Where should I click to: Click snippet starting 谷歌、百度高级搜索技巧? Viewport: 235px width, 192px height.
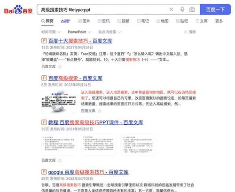[x=117, y=188]
